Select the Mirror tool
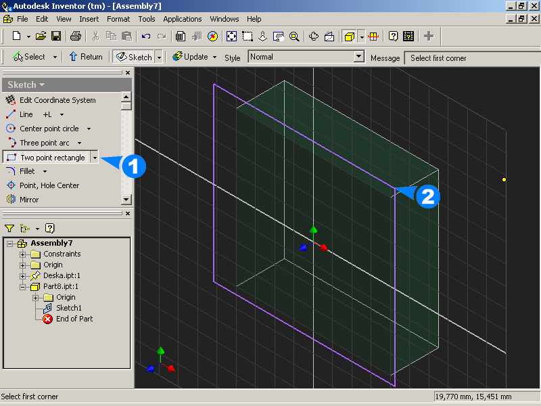The width and height of the screenshot is (541, 406). coord(22,200)
